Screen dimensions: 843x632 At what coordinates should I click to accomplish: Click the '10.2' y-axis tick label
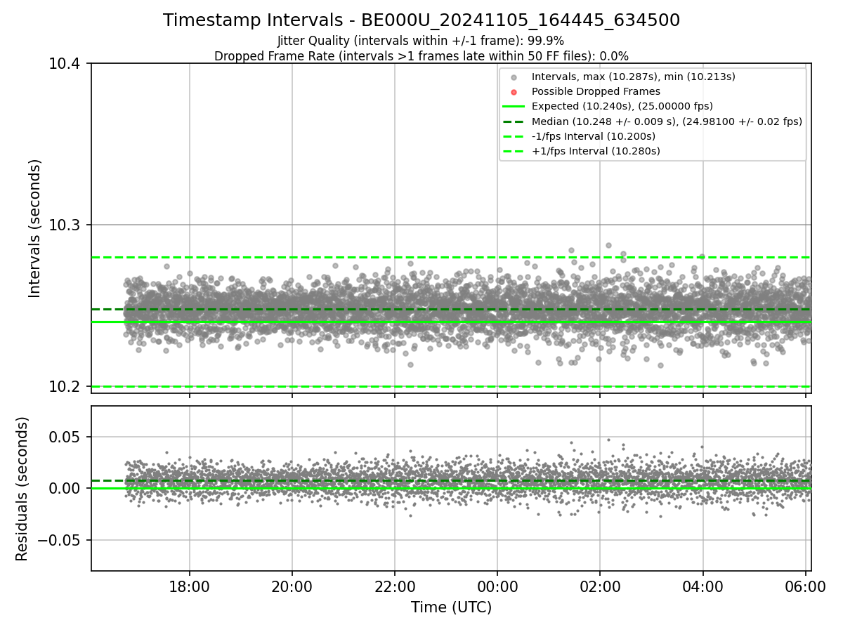[x=66, y=387]
